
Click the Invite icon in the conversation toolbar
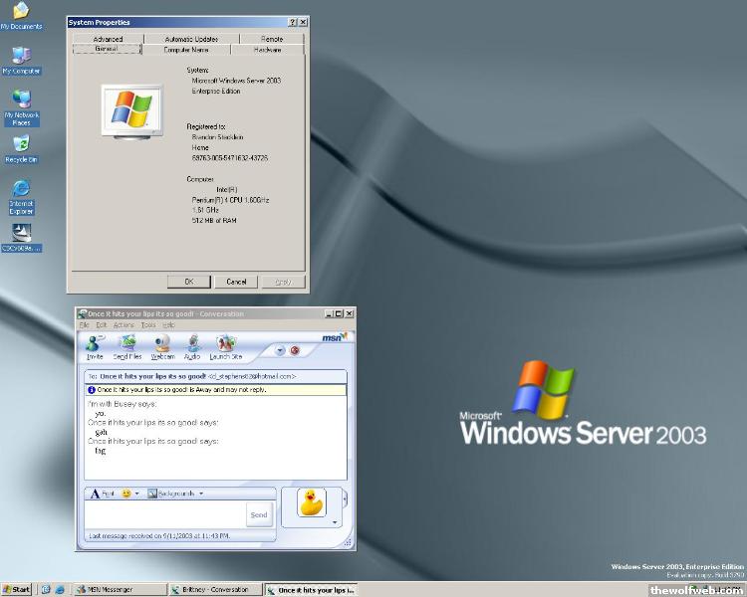(95, 345)
